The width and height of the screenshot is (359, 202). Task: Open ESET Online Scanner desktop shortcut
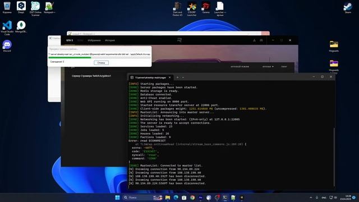[35, 9]
